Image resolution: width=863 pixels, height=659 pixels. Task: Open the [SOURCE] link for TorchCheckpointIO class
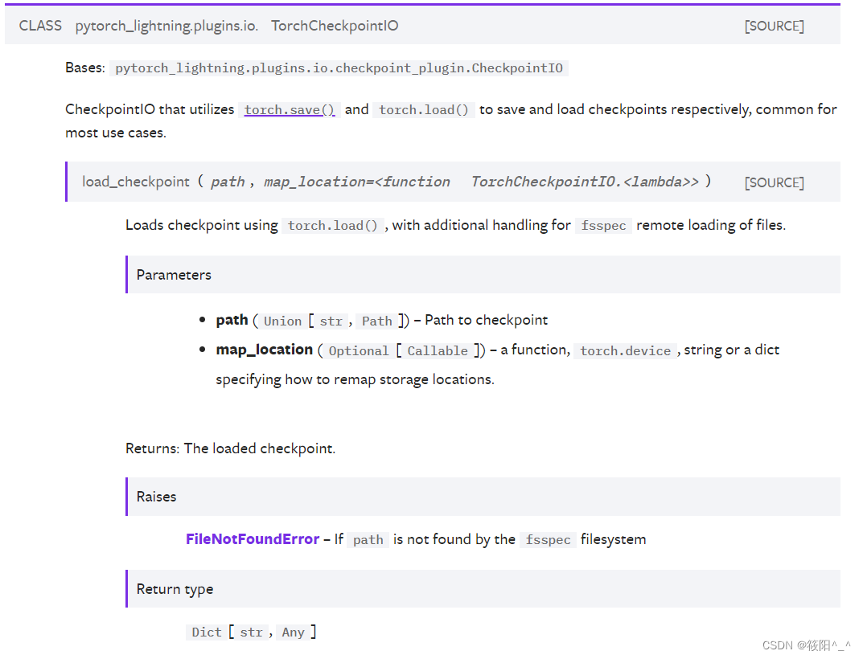pos(773,26)
